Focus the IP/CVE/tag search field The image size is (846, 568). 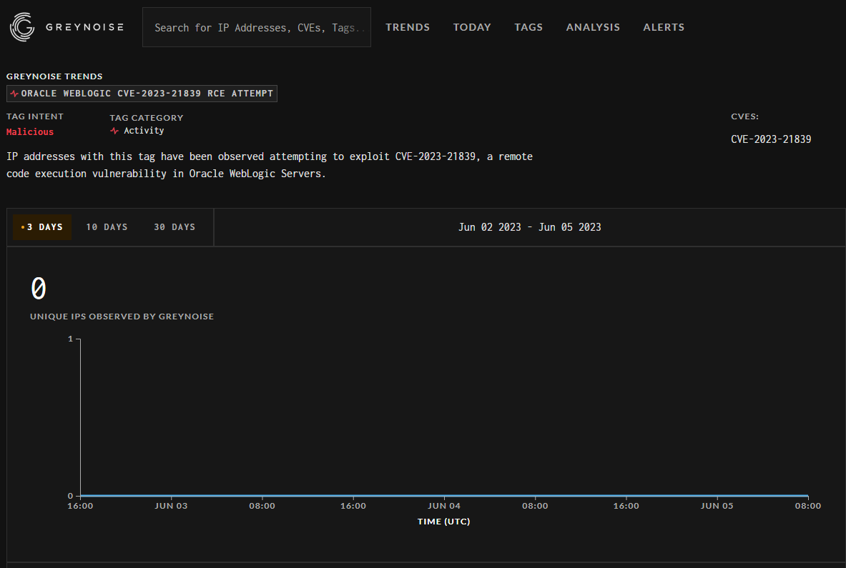click(257, 27)
